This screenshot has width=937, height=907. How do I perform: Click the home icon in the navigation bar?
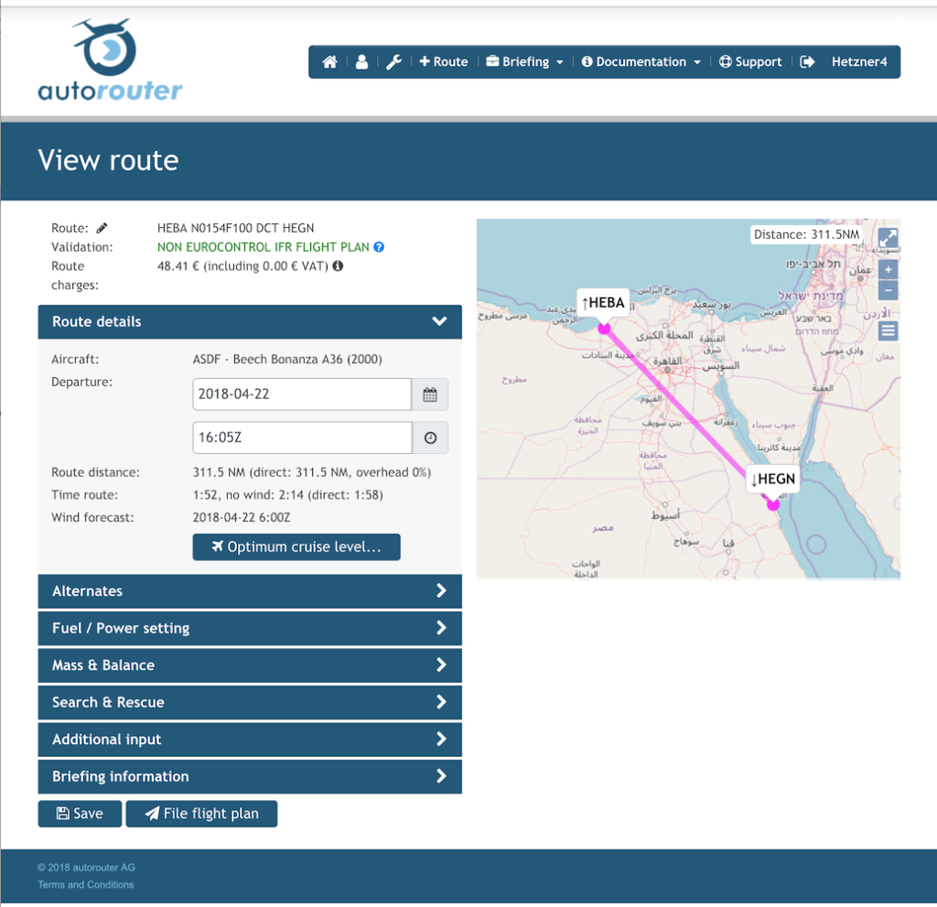click(328, 62)
